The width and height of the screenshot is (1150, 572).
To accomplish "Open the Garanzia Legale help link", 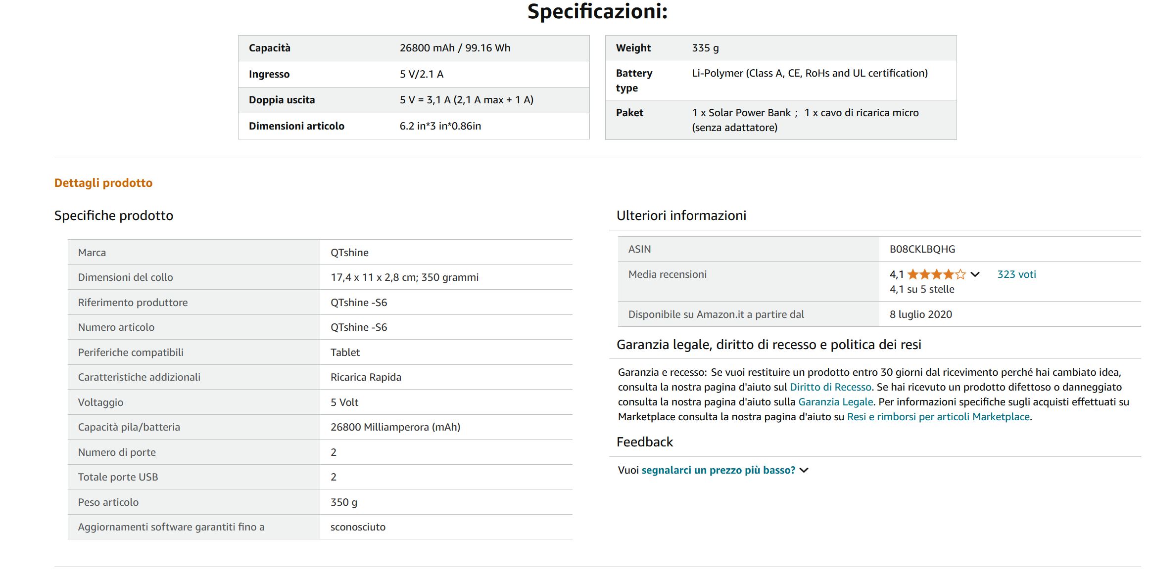I will click(x=835, y=402).
